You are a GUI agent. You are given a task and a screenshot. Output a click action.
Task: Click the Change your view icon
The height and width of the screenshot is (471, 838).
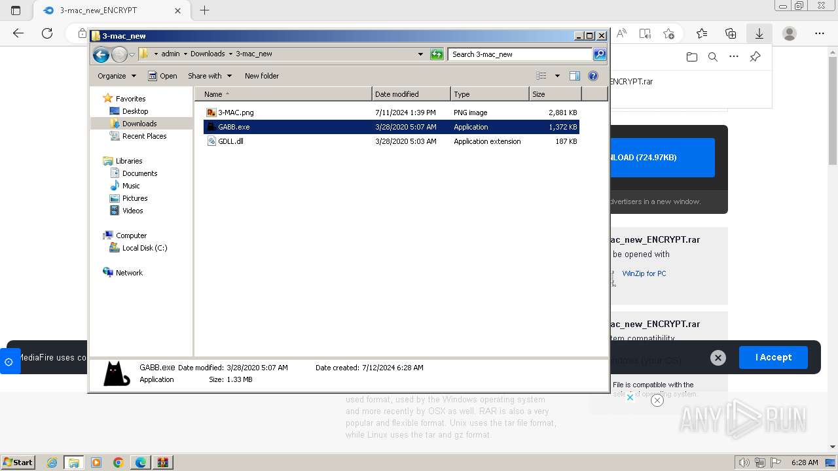tap(541, 76)
